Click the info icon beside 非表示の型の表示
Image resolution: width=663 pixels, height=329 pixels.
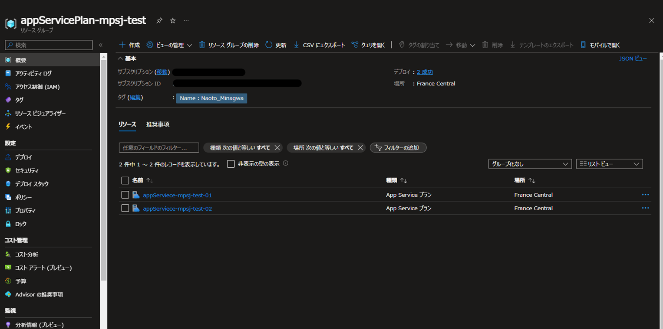(x=286, y=163)
